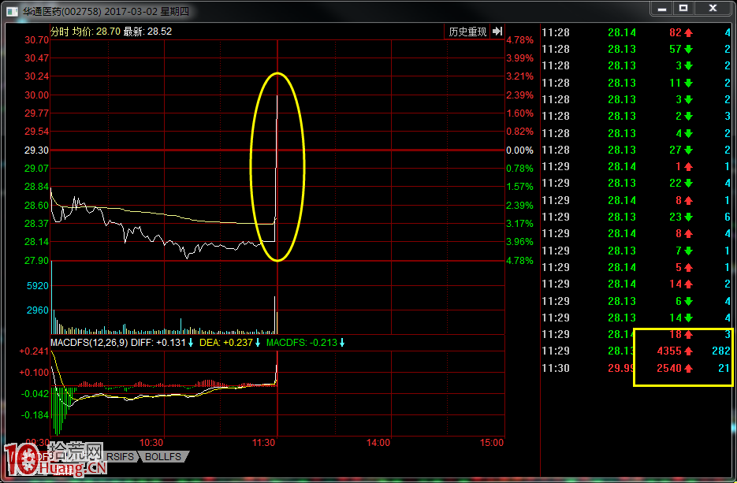This screenshot has width=737, height=483.
Task: Click the 14:00 time axis label
Action: tap(378, 443)
